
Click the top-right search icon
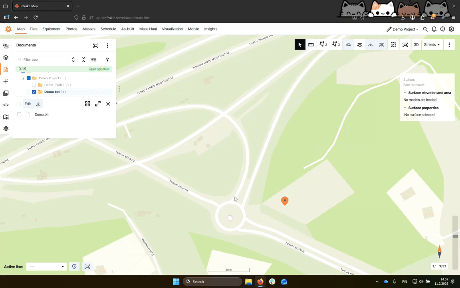(425, 29)
